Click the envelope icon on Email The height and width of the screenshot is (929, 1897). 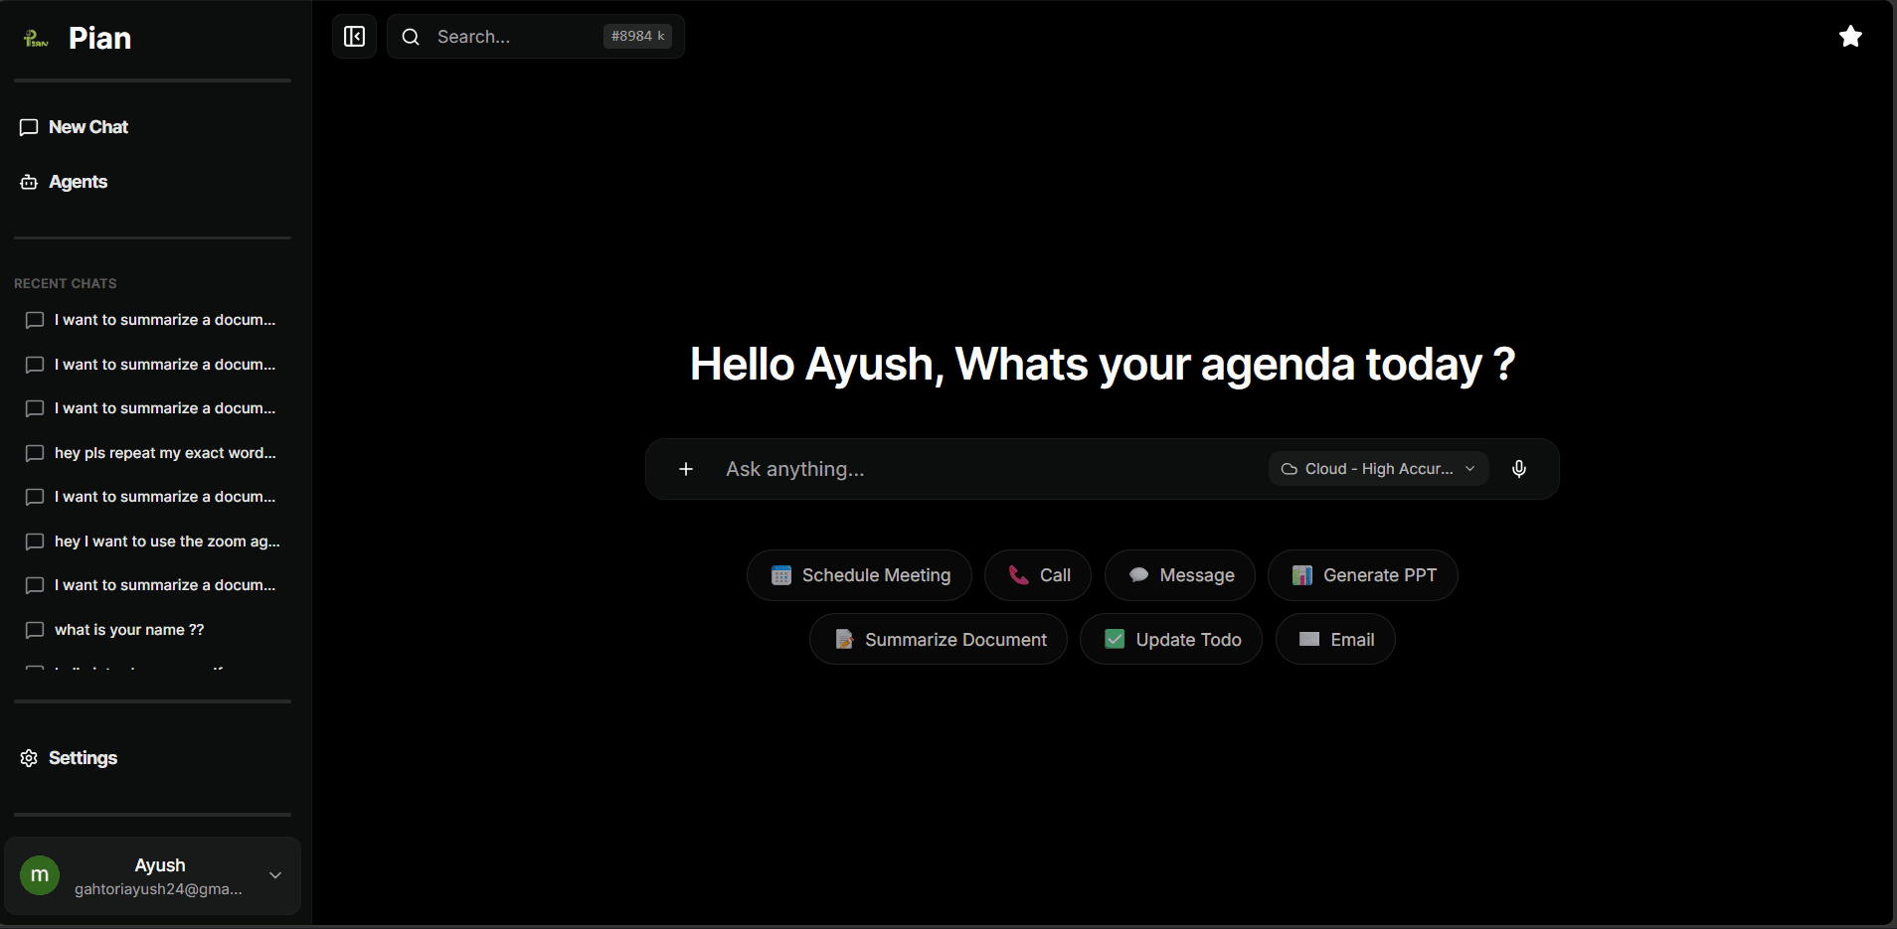point(1309,639)
